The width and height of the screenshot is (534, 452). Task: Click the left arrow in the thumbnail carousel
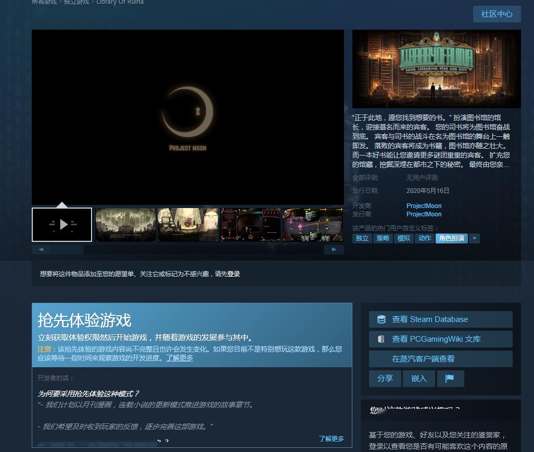(41, 249)
